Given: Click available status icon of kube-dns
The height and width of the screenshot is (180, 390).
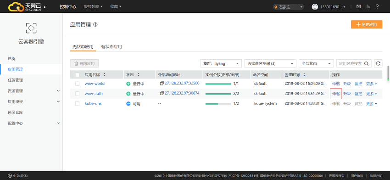Looking at the screenshot, I should (128, 104).
